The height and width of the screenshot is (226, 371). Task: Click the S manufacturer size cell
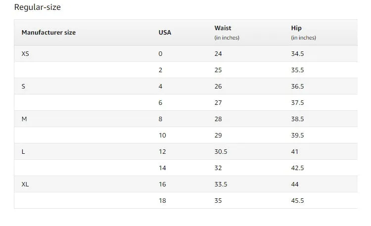point(23,87)
